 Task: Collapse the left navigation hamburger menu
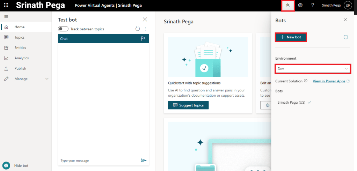[x=6, y=16]
